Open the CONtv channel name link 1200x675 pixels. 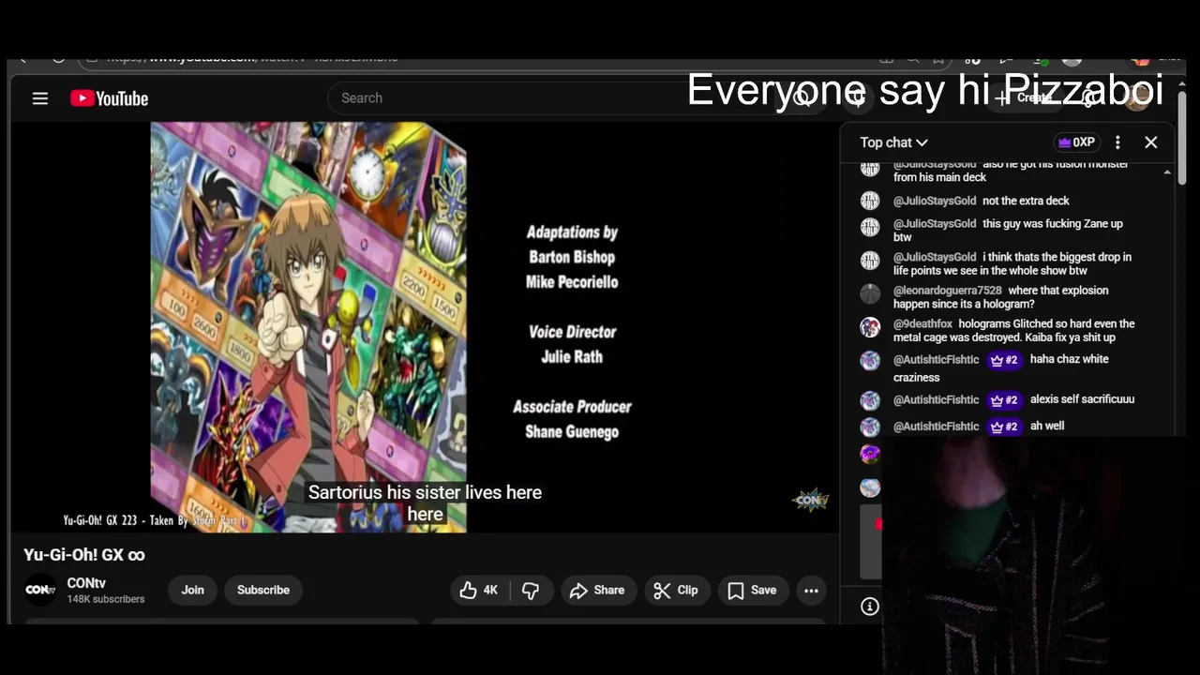(86, 583)
